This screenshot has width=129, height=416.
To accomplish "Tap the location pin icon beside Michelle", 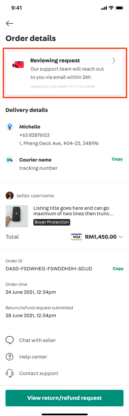I will pyautogui.click(x=10, y=127).
